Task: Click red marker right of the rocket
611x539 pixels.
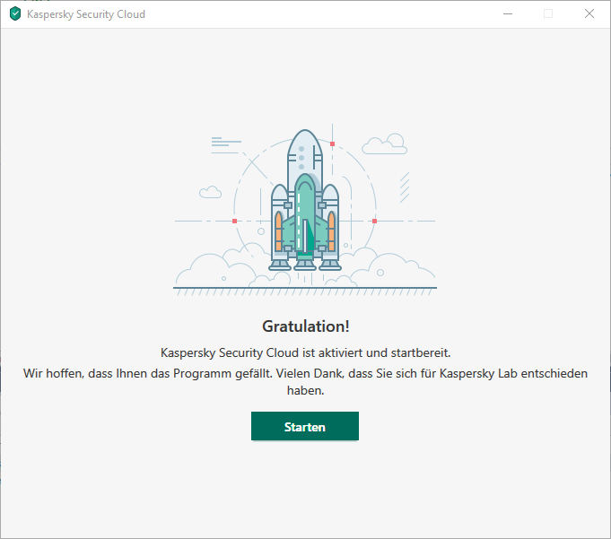Action: tap(374, 221)
